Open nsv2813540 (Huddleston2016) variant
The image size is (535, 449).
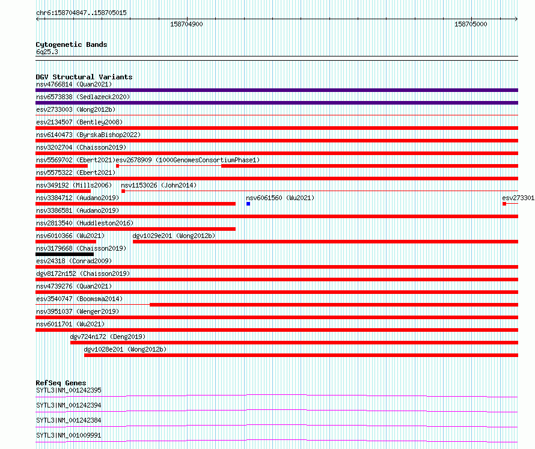(x=85, y=223)
